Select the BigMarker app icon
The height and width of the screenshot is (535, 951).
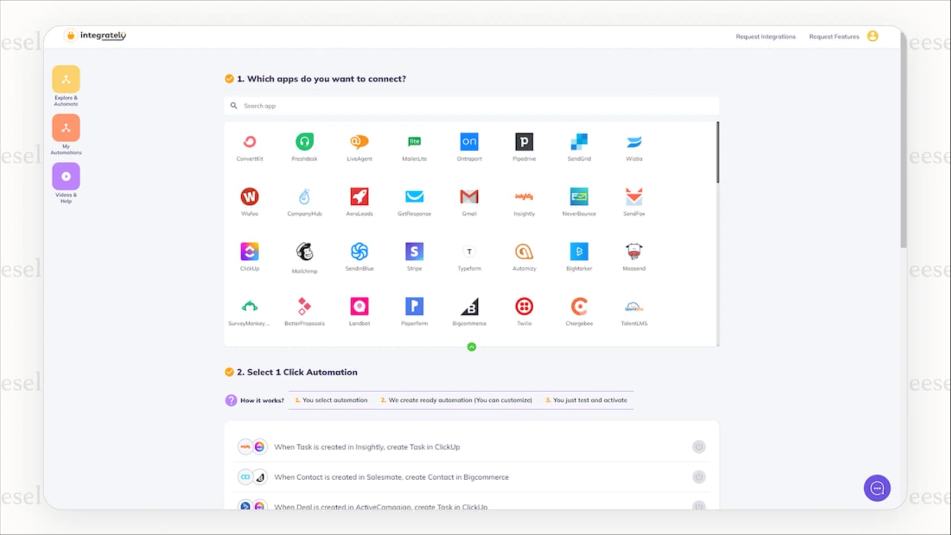coord(579,251)
